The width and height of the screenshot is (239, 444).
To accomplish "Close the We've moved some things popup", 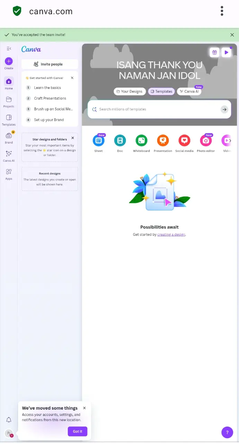I will pyautogui.click(x=84, y=408).
